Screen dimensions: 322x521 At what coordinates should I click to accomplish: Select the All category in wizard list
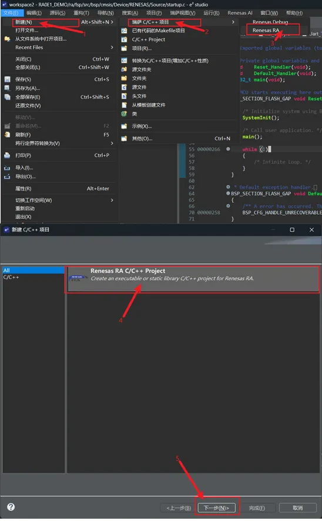point(33,270)
